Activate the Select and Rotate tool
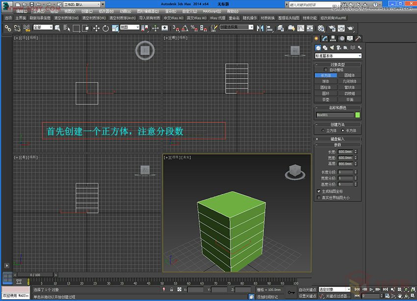Screen dimensions: 417x301 pyautogui.click(x=105, y=28)
